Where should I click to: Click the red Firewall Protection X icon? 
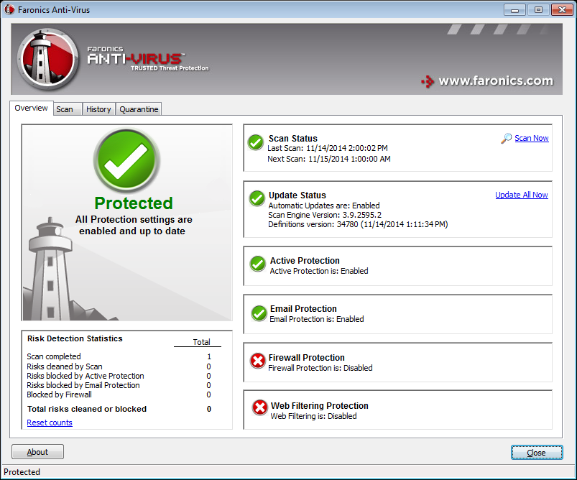coord(257,361)
